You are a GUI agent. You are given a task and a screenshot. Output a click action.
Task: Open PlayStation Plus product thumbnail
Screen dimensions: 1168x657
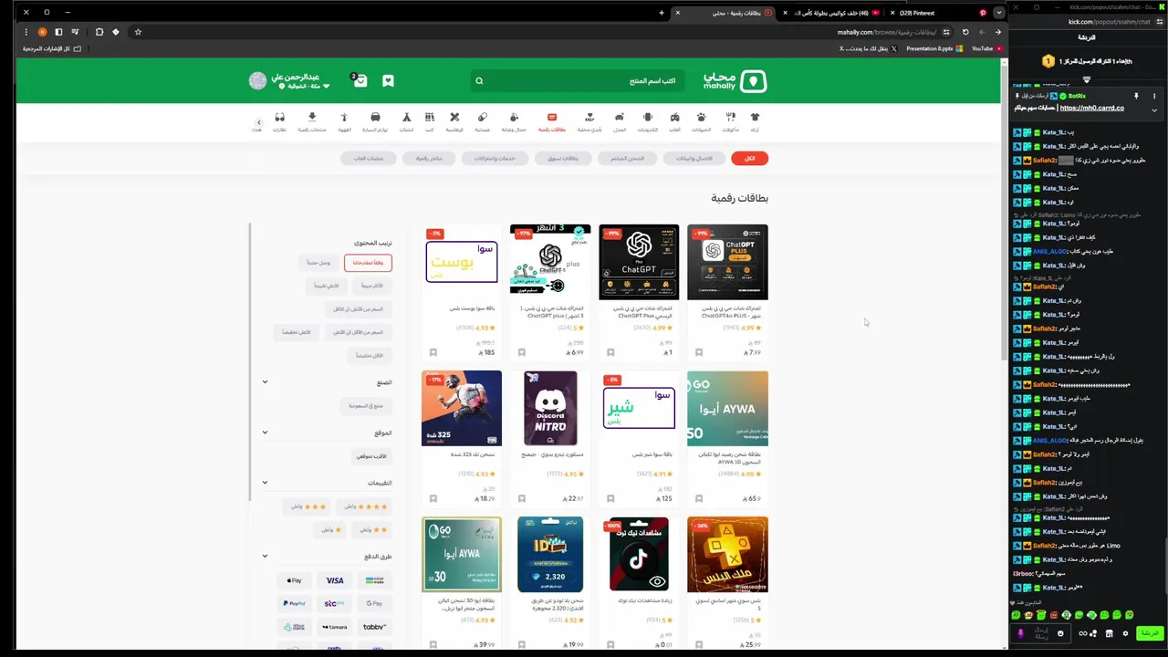click(x=727, y=555)
